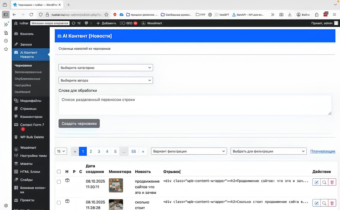The width and height of the screenshot is (340, 210).
Task: Select "Настройки" submenu under AI Контент
Action: 23,85
